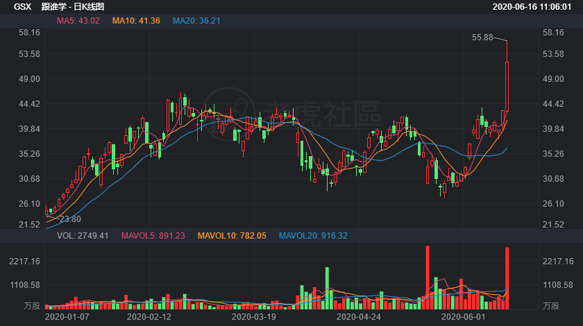Select the 2020-01-07 date axis label

(67, 317)
